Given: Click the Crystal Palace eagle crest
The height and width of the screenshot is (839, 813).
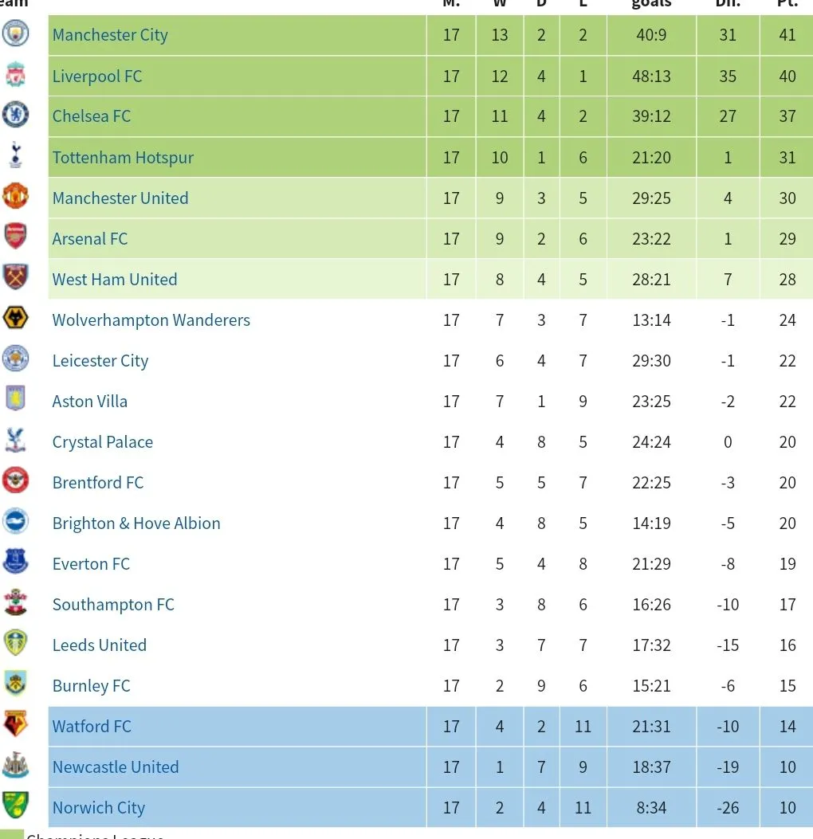Looking at the screenshot, I should coord(15,440).
